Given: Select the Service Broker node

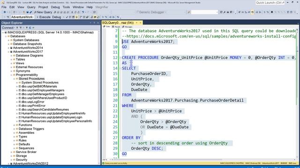Looking at the screenshot, I should coord(26,152).
